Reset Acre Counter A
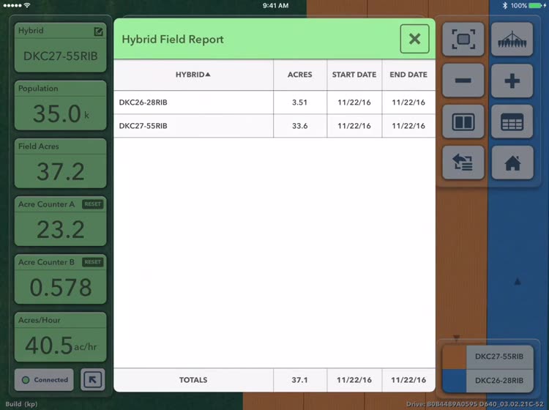The width and height of the screenshot is (549, 410). (92, 204)
